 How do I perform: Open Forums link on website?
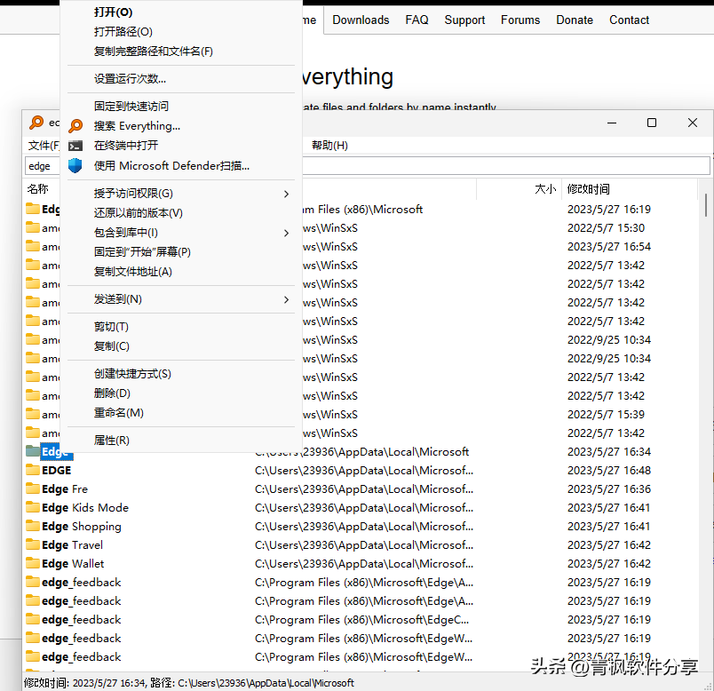pos(520,20)
